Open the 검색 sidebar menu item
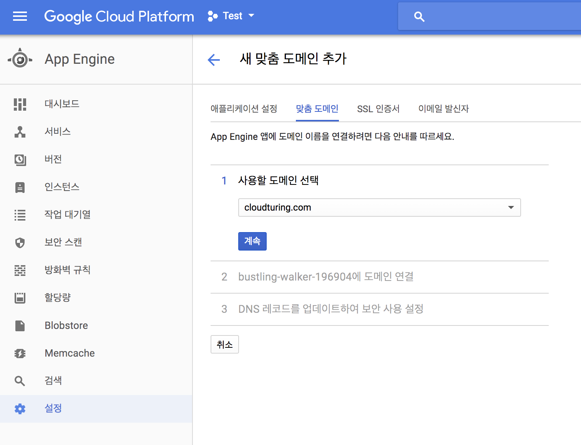 click(96, 380)
